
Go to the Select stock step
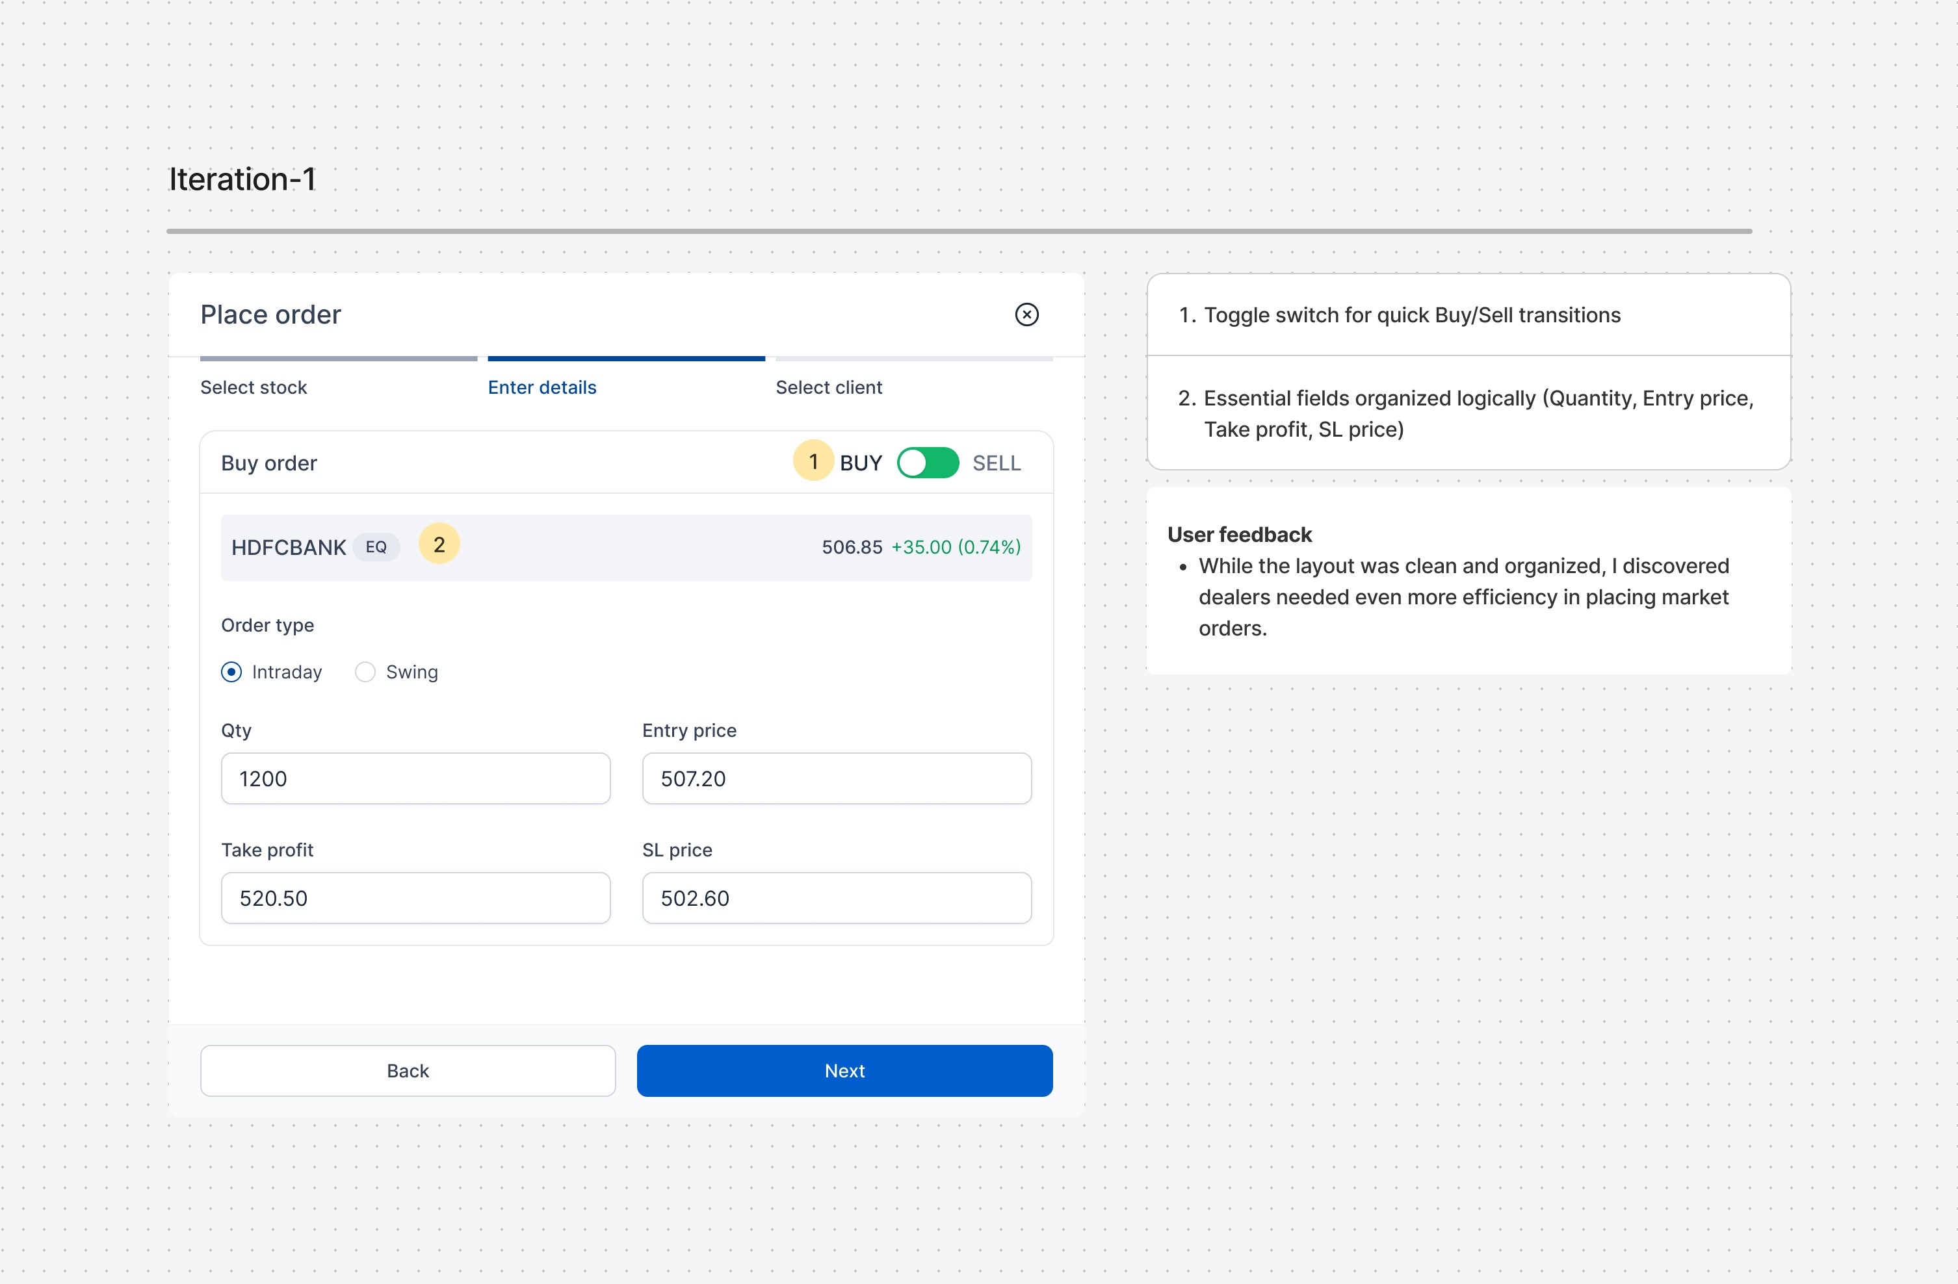point(254,387)
